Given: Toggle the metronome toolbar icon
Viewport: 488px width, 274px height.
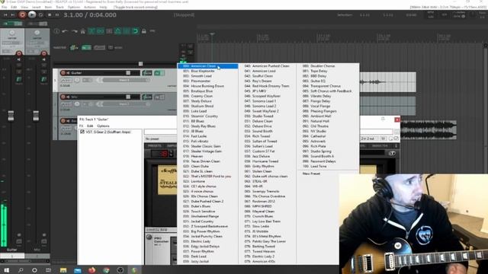Looking at the screenshot, I should click(x=83, y=31).
